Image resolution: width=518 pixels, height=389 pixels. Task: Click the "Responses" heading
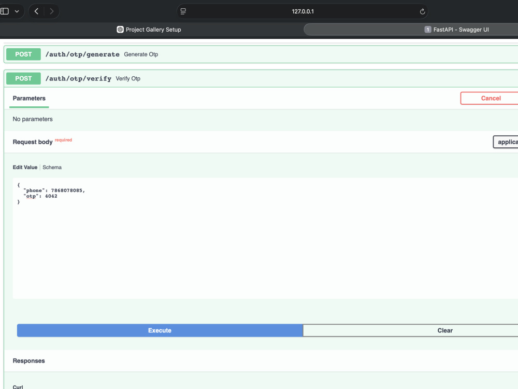coord(28,361)
